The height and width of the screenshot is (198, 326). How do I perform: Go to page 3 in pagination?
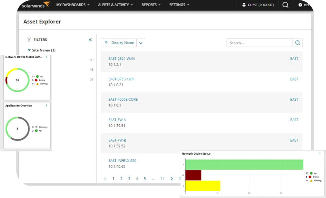129,179
